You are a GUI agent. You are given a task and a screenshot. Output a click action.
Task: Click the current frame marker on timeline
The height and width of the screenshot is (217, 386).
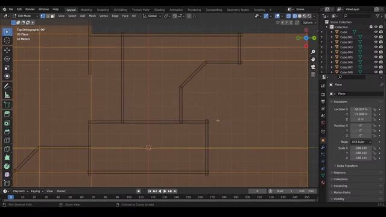pyautogui.click(x=11, y=197)
